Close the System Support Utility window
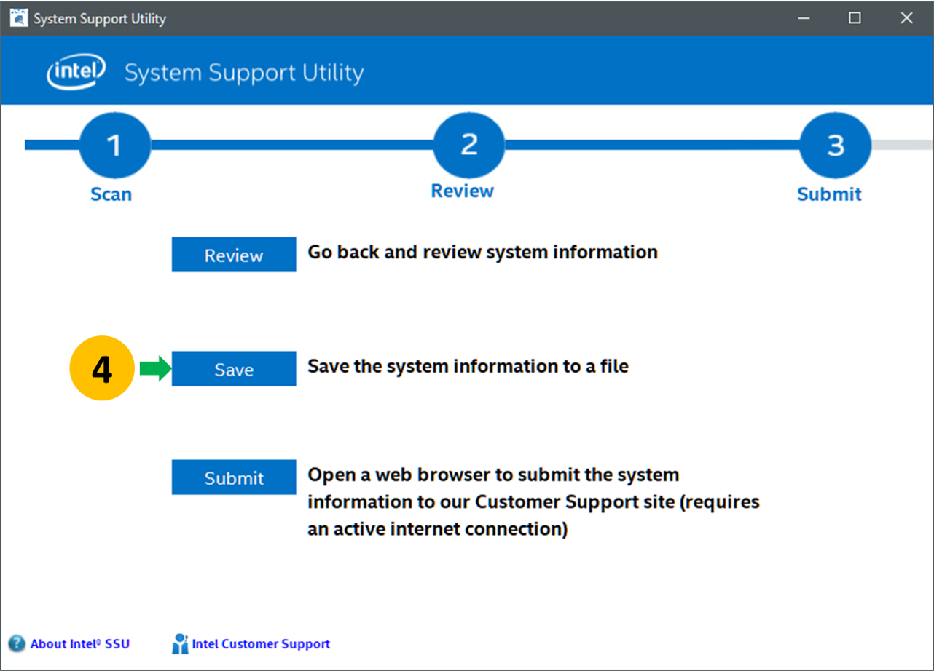Image resolution: width=934 pixels, height=671 pixels. click(906, 18)
